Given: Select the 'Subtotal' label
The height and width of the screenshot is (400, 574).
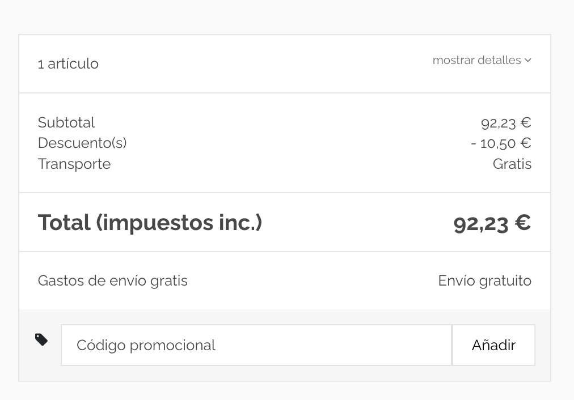Looking at the screenshot, I should 66,122.
